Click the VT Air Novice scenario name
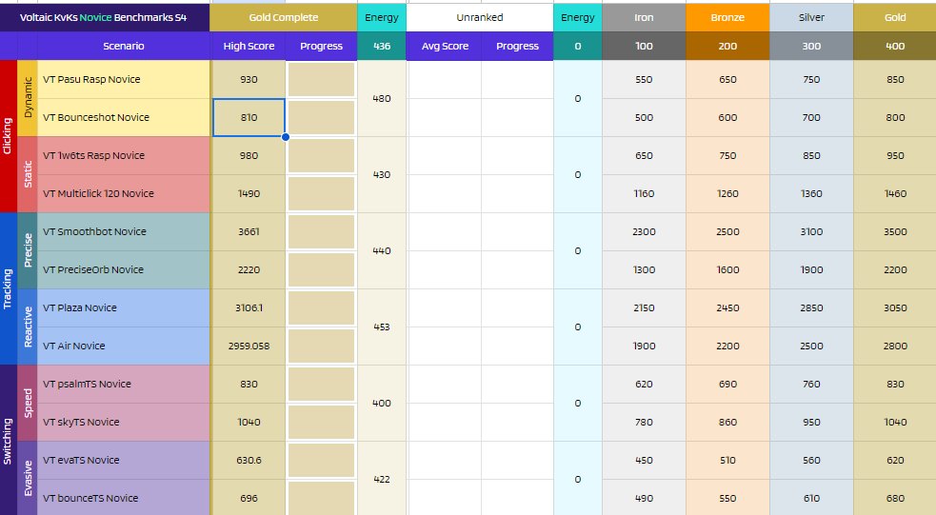 click(74, 347)
